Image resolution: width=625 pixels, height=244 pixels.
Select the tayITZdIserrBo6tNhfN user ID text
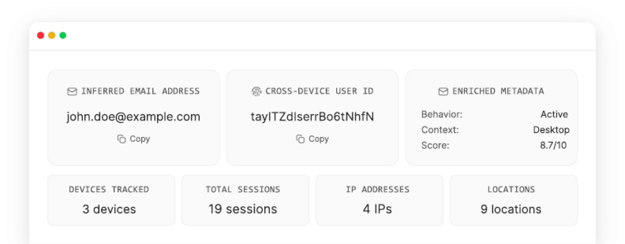coord(312,117)
